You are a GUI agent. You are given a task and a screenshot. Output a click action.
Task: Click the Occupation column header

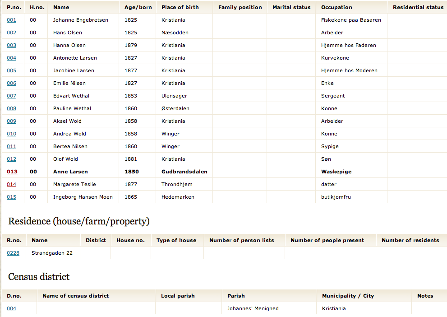pos(336,7)
